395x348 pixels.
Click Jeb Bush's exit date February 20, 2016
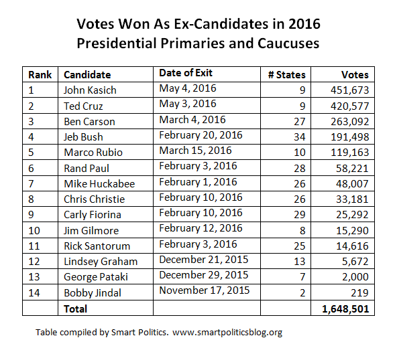coord(201,135)
